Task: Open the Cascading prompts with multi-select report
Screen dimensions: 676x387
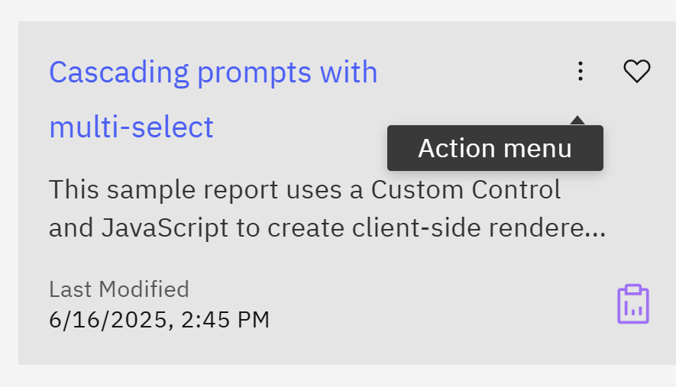Action: pyautogui.click(x=213, y=73)
